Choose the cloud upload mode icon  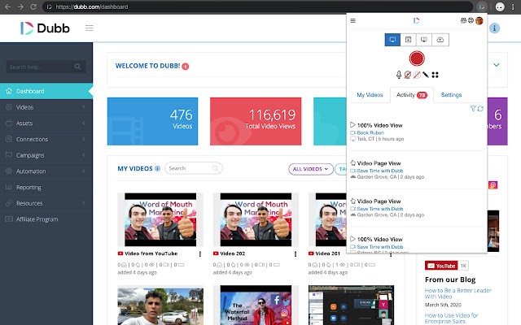click(x=440, y=39)
